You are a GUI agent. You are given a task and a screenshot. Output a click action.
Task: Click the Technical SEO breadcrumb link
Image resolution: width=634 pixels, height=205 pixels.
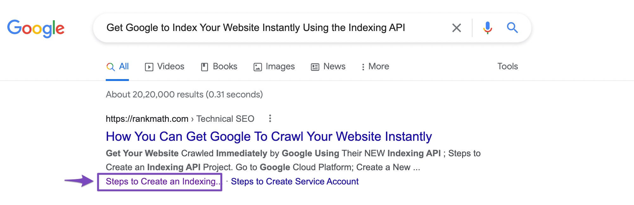tap(225, 118)
